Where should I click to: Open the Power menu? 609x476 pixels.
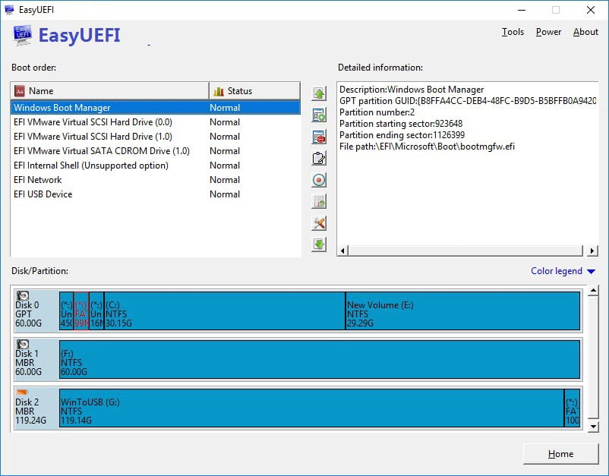pyautogui.click(x=548, y=32)
